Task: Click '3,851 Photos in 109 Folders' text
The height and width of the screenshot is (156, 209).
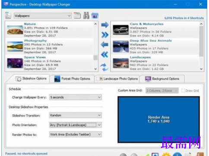Action: 46,28
